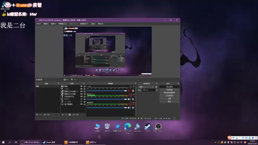
Task: Open the 混音器 dock pop-out icon
Action: [135, 83]
